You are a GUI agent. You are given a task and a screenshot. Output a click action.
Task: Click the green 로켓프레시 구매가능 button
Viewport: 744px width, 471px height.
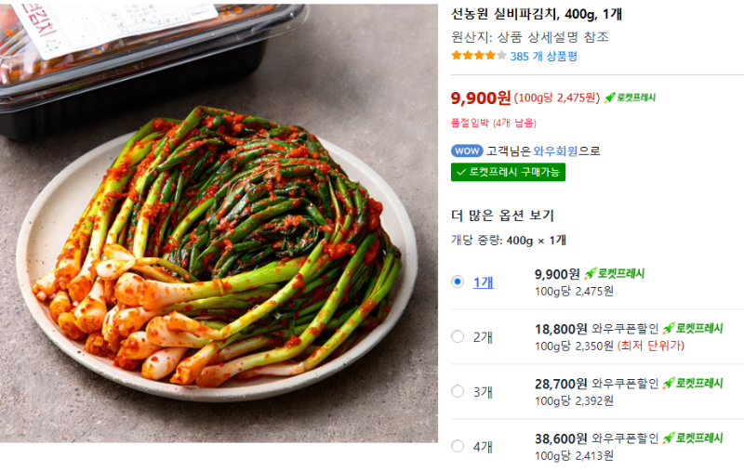tap(508, 172)
